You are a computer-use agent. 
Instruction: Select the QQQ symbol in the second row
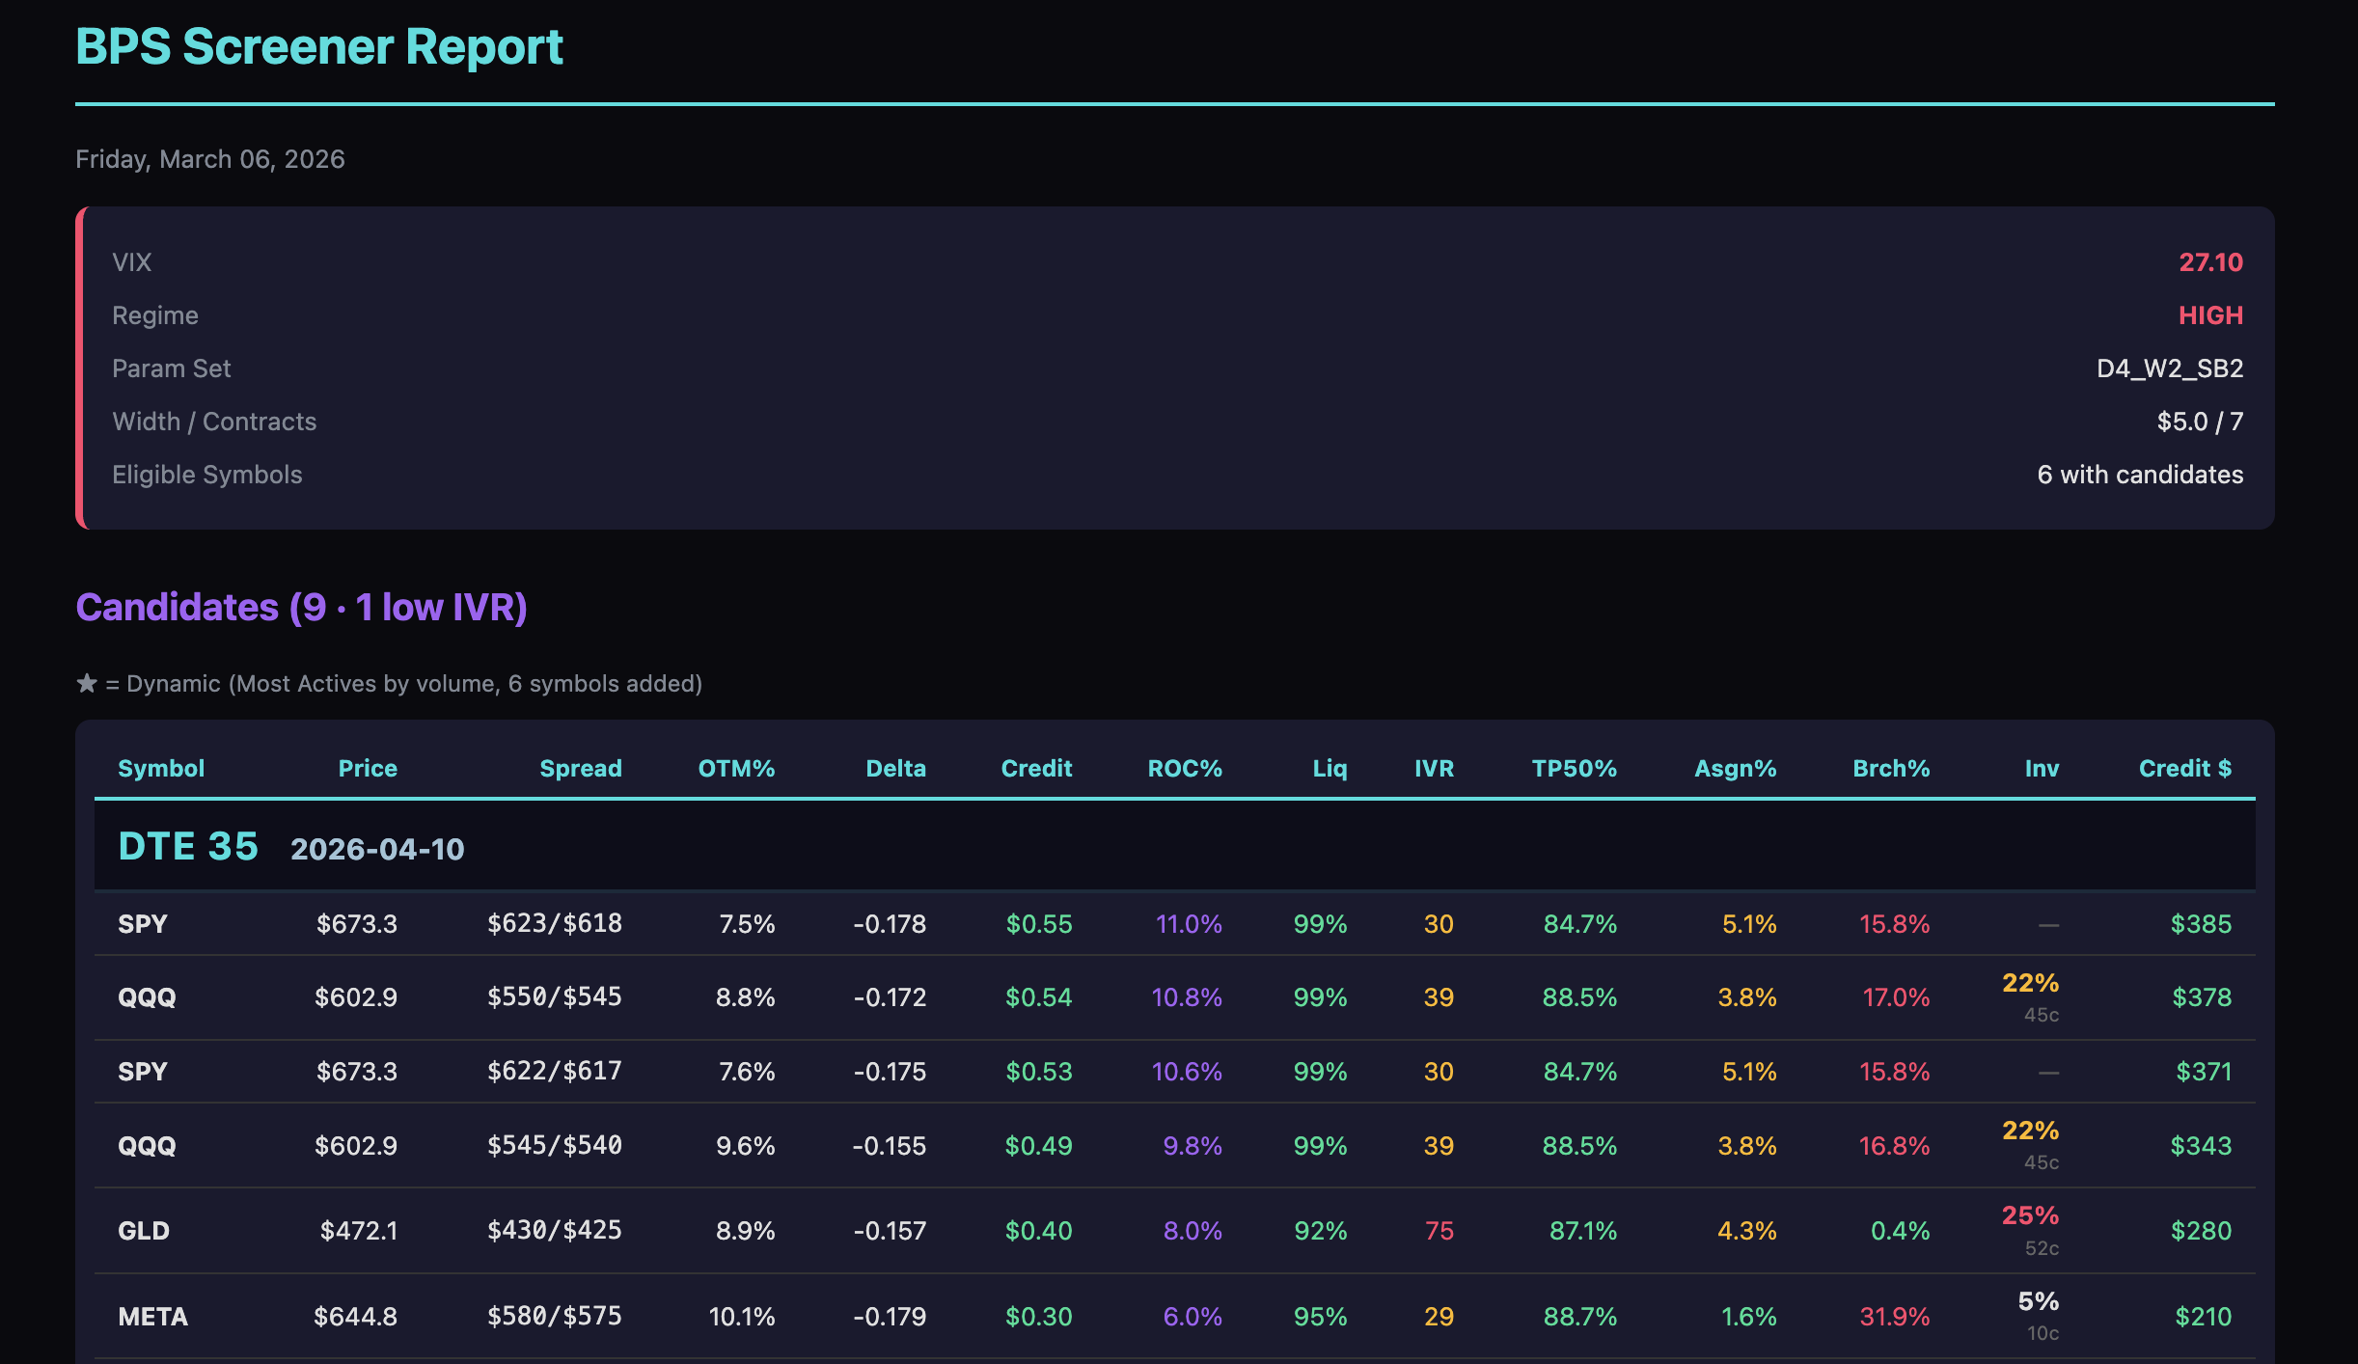point(147,997)
